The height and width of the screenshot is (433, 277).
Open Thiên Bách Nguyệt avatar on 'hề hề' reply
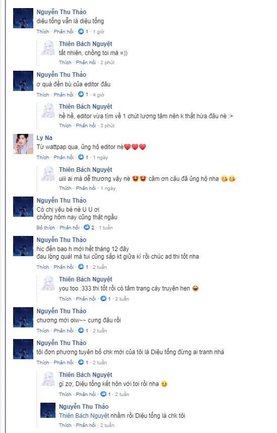tap(48, 110)
